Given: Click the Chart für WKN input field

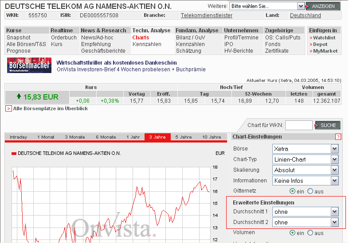Looking at the screenshot, I should point(299,125).
